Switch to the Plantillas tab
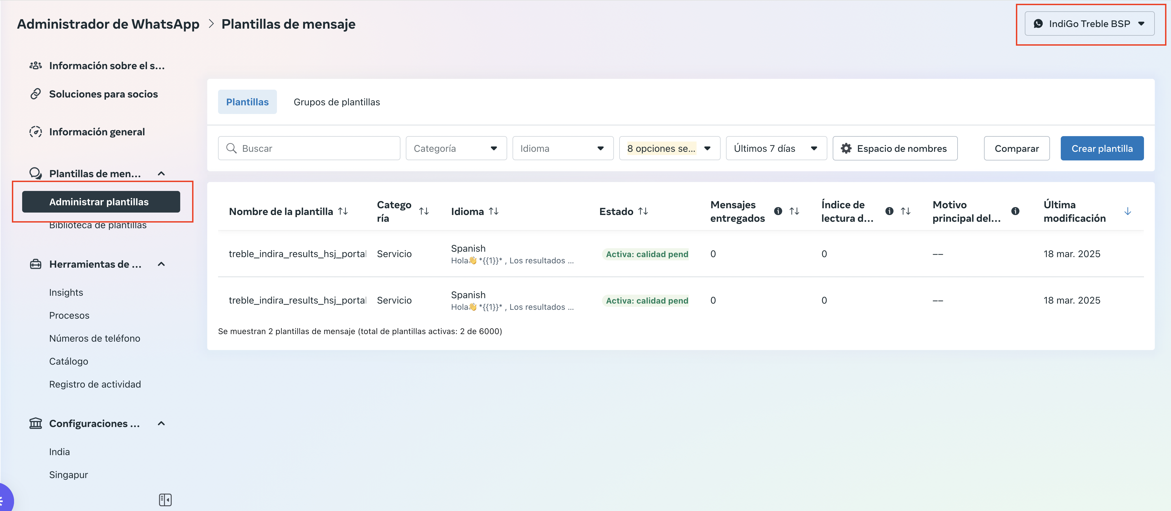The width and height of the screenshot is (1171, 511). pos(247,102)
